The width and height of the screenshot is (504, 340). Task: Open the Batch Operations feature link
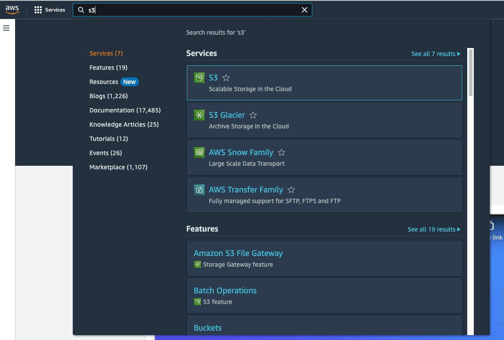click(225, 290)
